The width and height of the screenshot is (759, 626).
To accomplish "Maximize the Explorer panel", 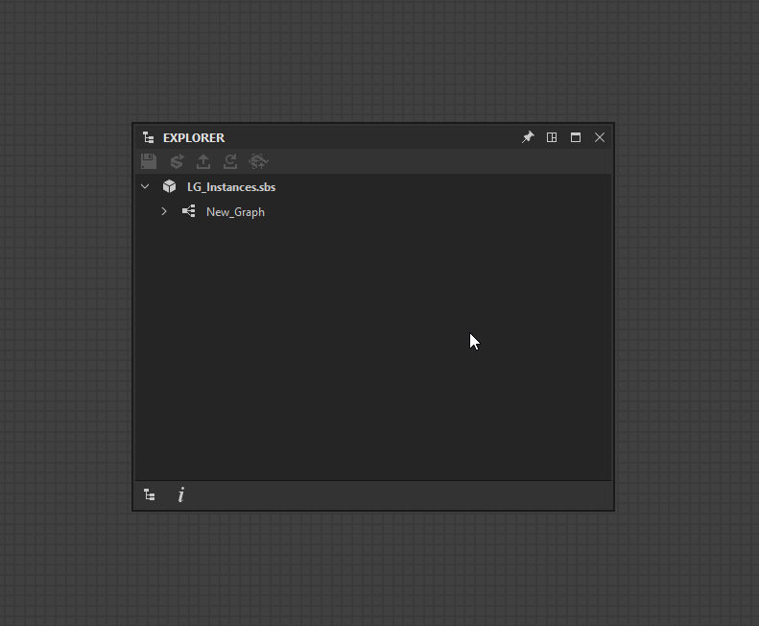I will click(x=576, y=137).
